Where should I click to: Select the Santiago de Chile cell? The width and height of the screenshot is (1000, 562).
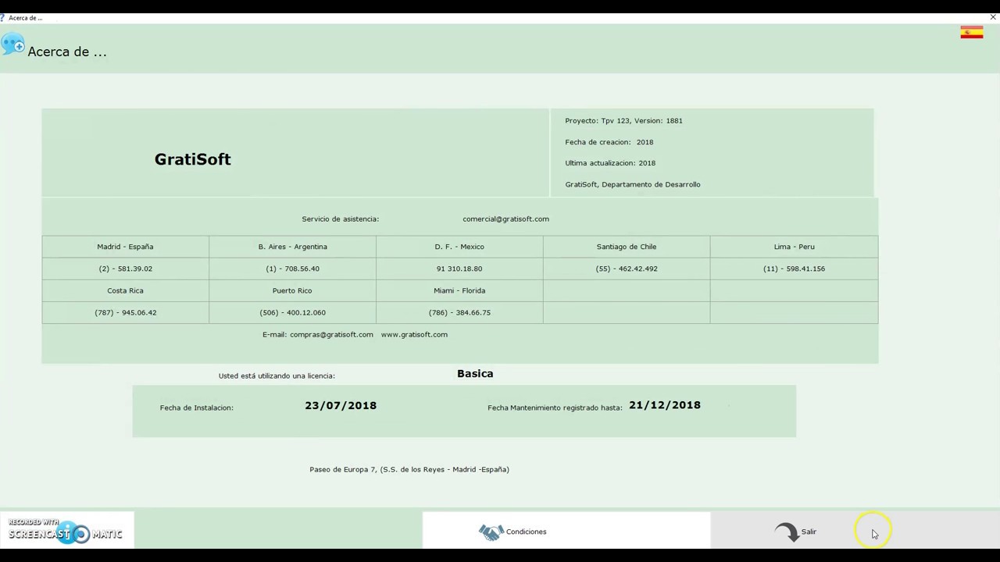(627, 247)
